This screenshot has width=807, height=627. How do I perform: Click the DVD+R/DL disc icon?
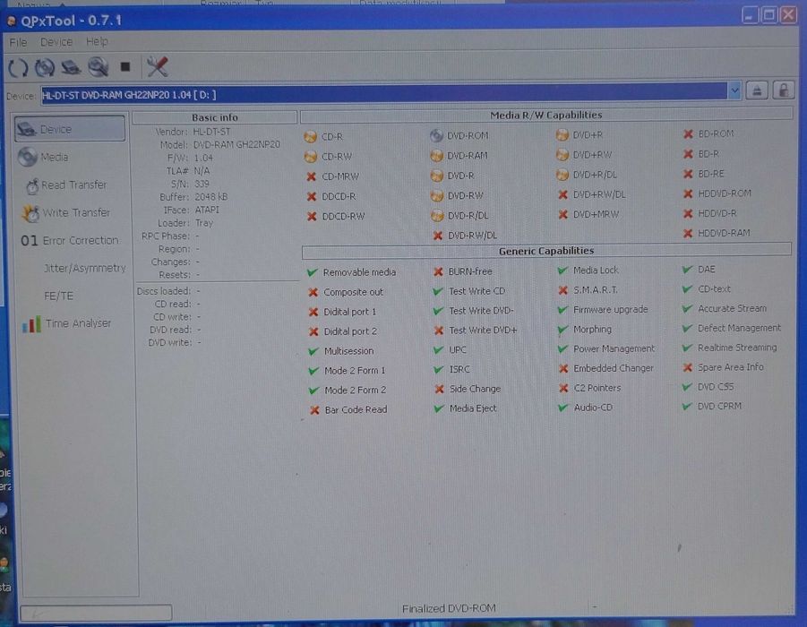click(562, 175)
